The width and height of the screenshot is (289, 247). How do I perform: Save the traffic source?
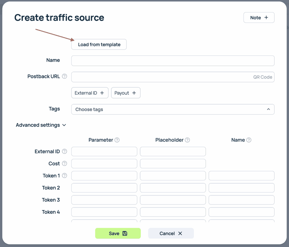[x=118, y=233]
